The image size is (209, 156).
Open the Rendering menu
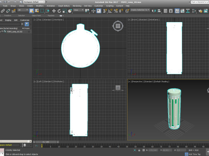coord(77,6)
